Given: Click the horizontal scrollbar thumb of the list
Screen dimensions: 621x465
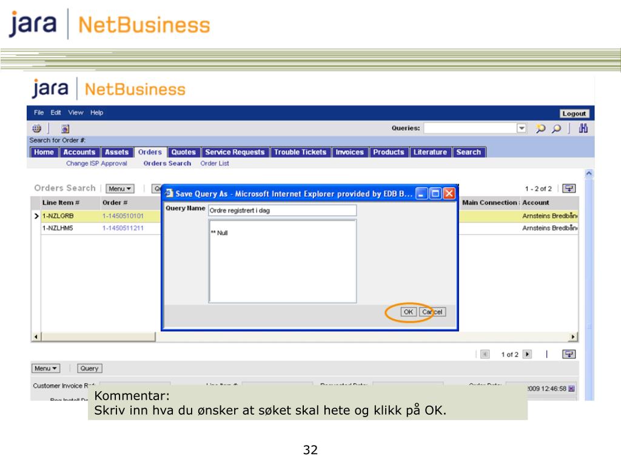Looking at the screenshot, I should click(99, 337).
